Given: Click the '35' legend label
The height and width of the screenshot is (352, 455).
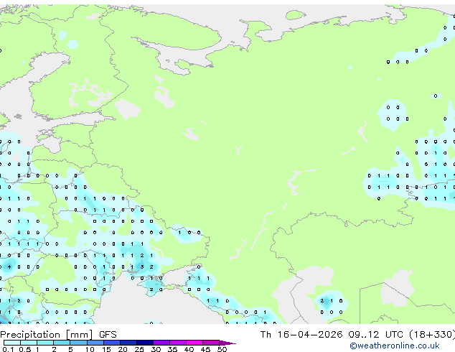Looking at the screenshot, I should pyautogui.click(x=172, y=349).
